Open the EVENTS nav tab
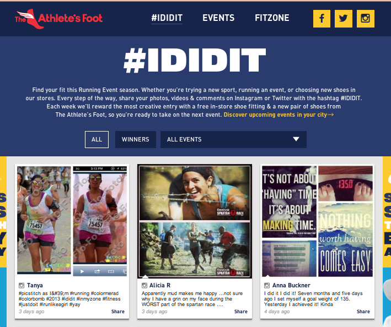The width and height of the screenshot is (391, 327). click(218, 18)
